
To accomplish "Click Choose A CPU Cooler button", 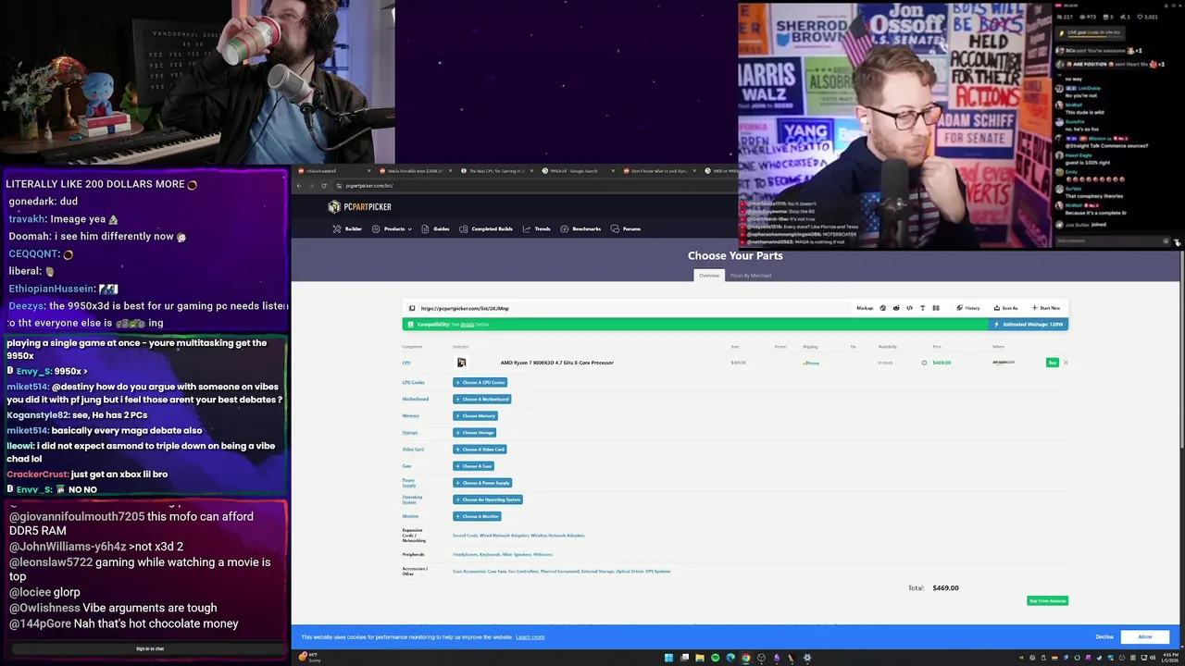I will 480,382.
